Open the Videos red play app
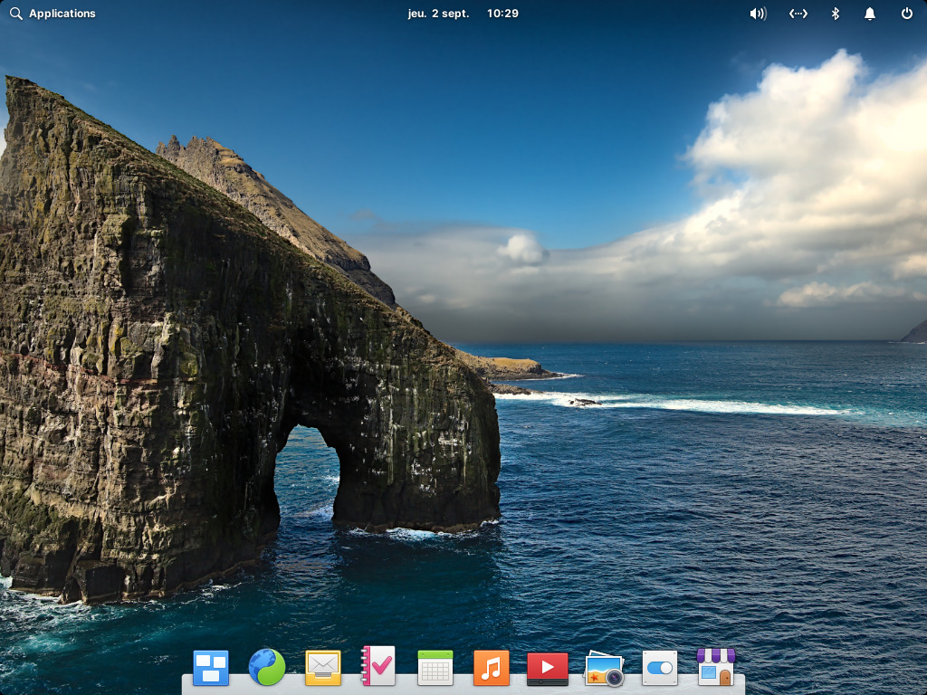Image resolution: width=927 pixels, height=695 pixels. pyautogui.click(x=548, y=669)
